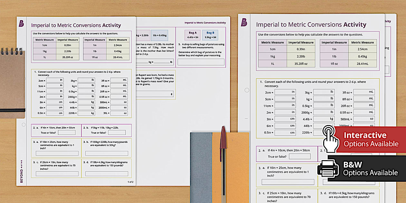
Task: Click the 'Imperial Measure' header on right worksheet
Action: (301, 42)
